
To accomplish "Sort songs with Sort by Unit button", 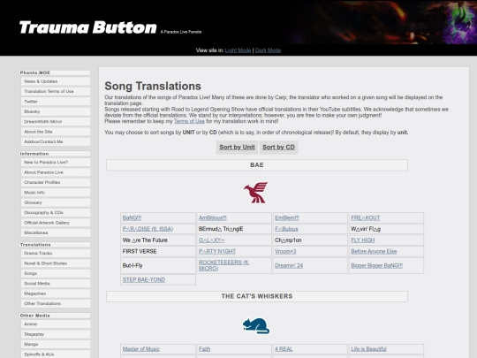I will (x=237, y=147).
